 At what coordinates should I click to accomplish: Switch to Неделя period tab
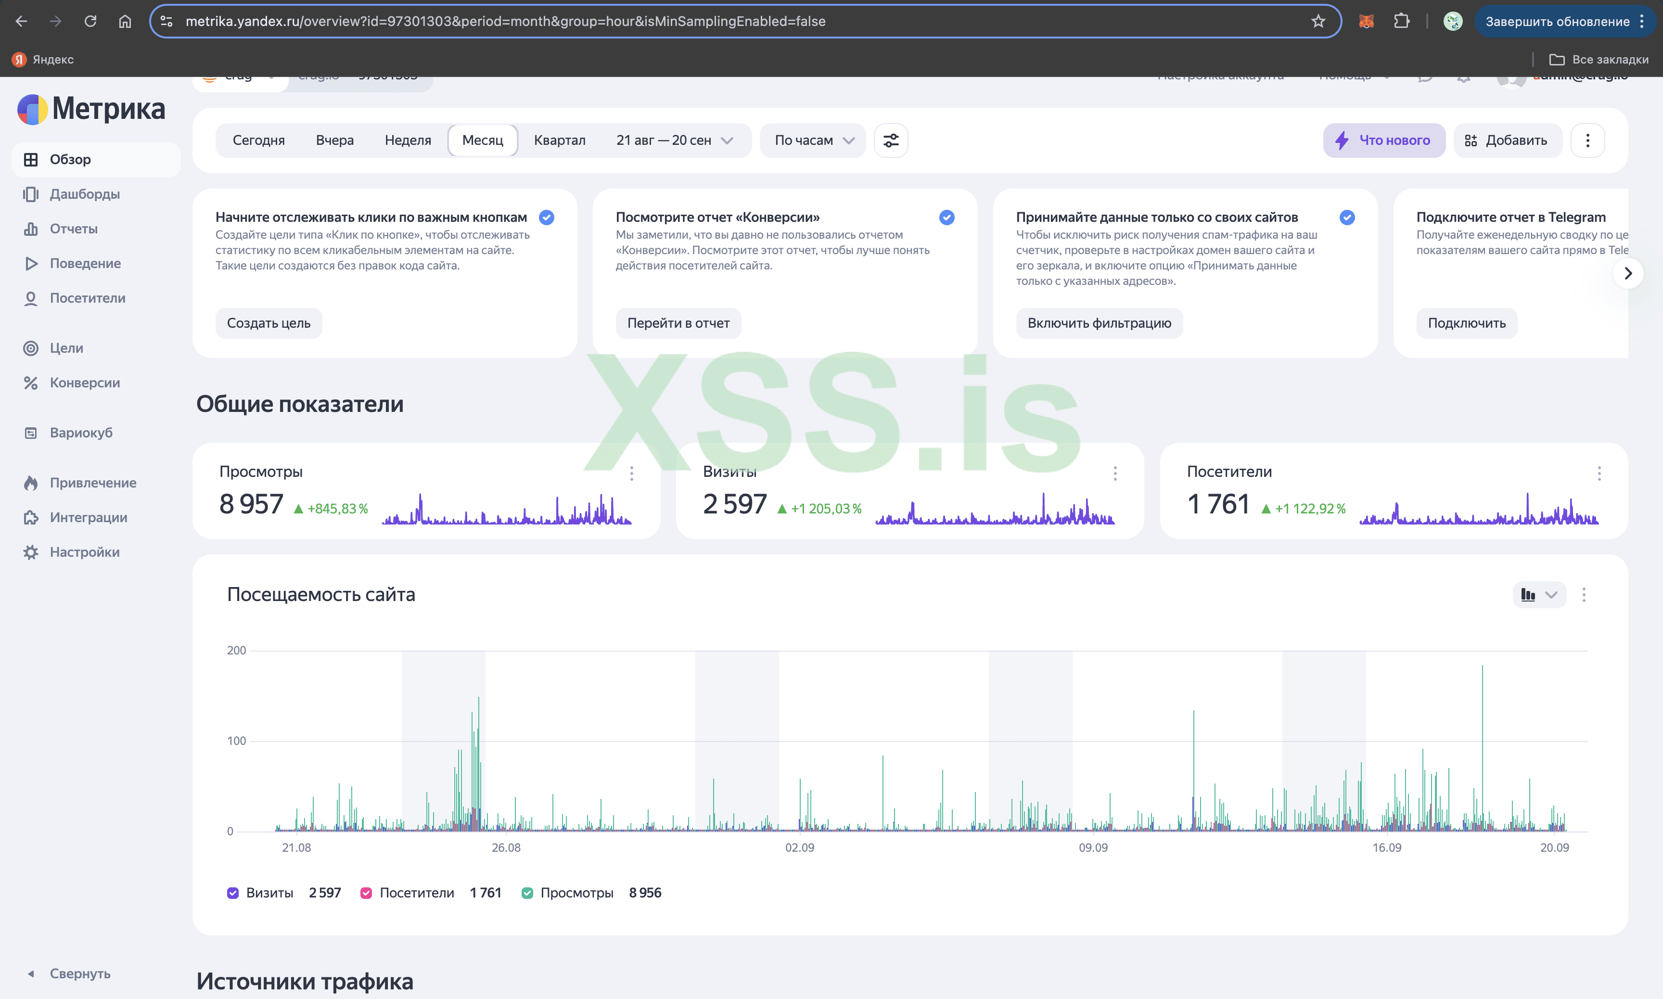pyautogui.click(x=407, y=140)
